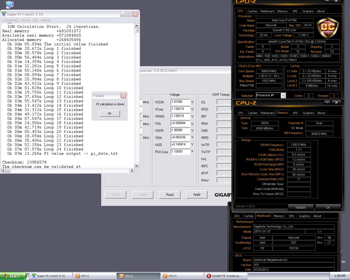Open the Help menu in Super PI
The width and height of the screenshot is (350, 280).
[x=45, y=20]
